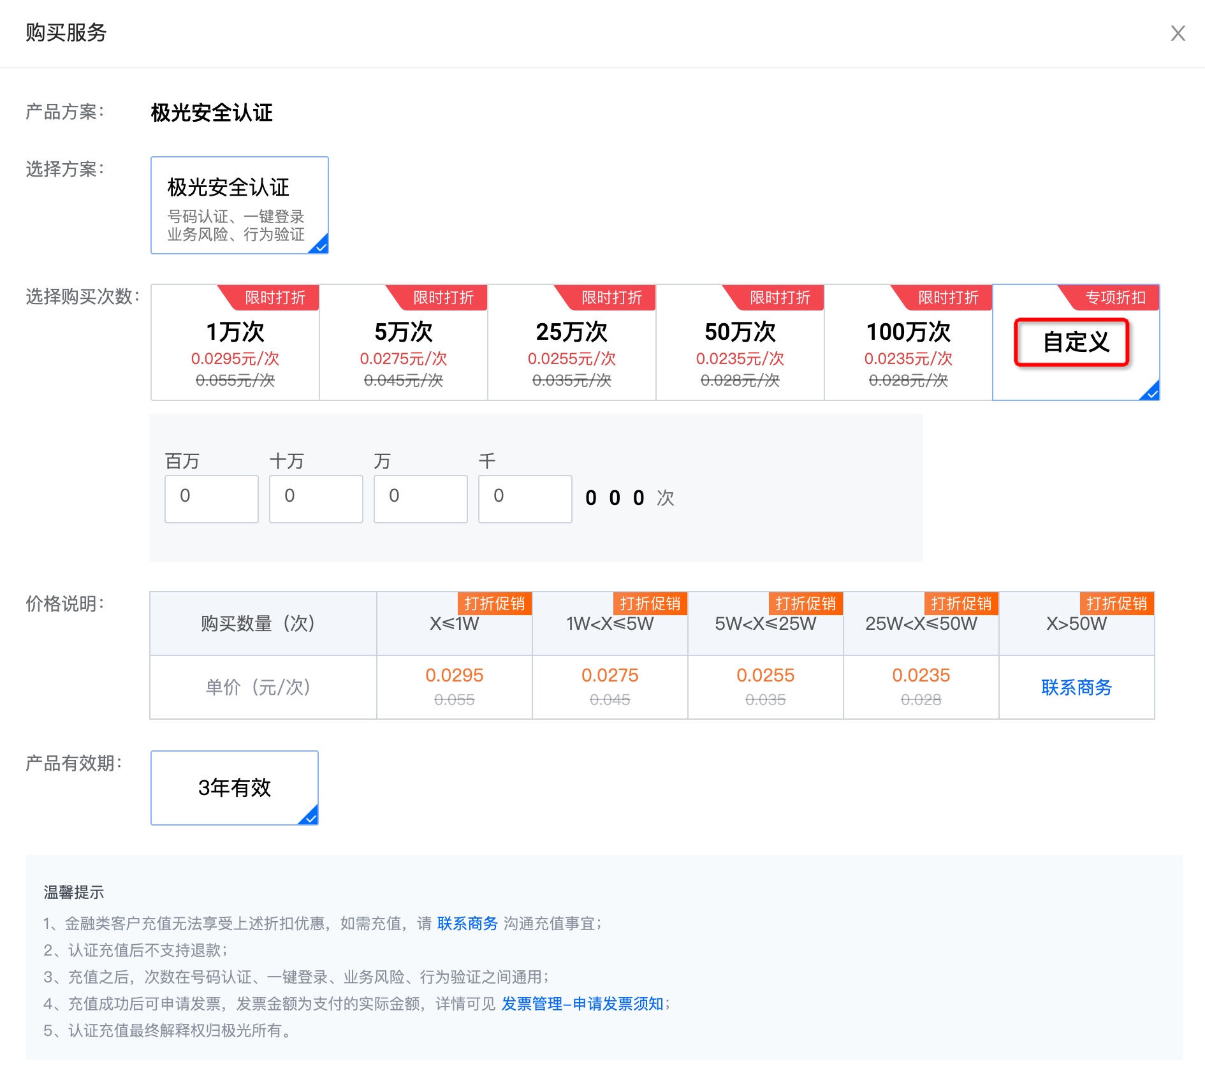Click 限时打折 badge on 25万次 card
This screenshot has width=1205, height=1071.
606,297
